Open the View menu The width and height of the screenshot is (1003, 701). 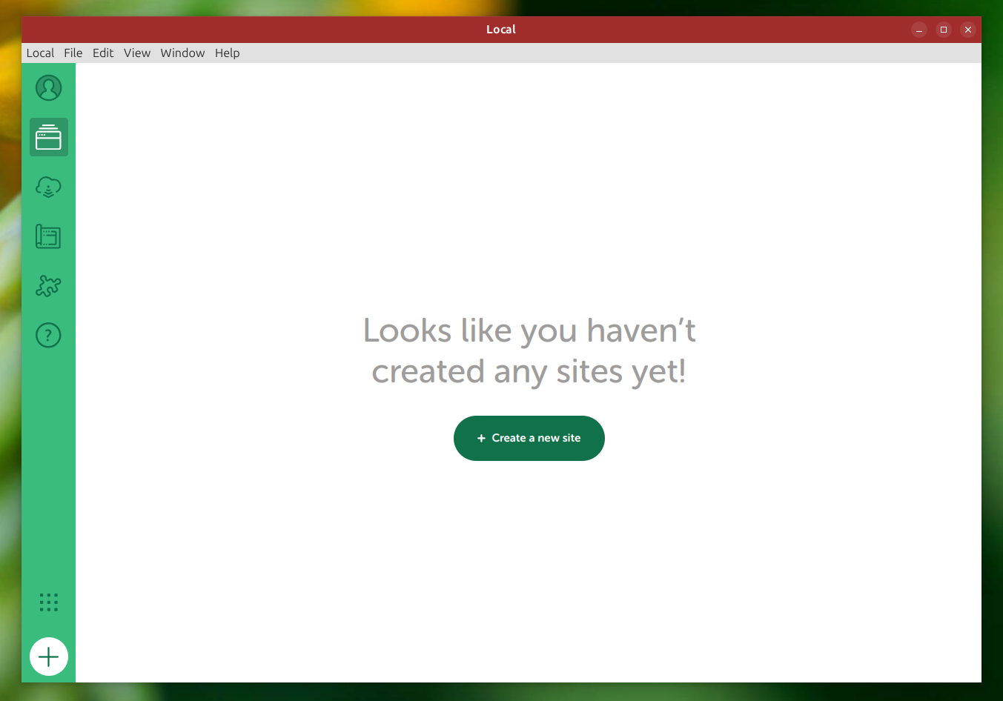tap(137, 53)
